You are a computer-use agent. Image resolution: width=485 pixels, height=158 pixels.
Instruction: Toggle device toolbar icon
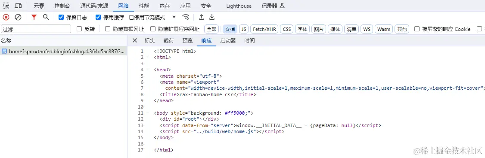pos(18,6)
